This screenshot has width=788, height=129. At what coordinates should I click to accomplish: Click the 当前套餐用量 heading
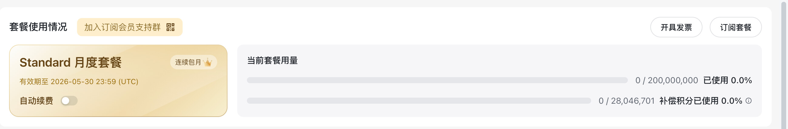coord(272,61)
